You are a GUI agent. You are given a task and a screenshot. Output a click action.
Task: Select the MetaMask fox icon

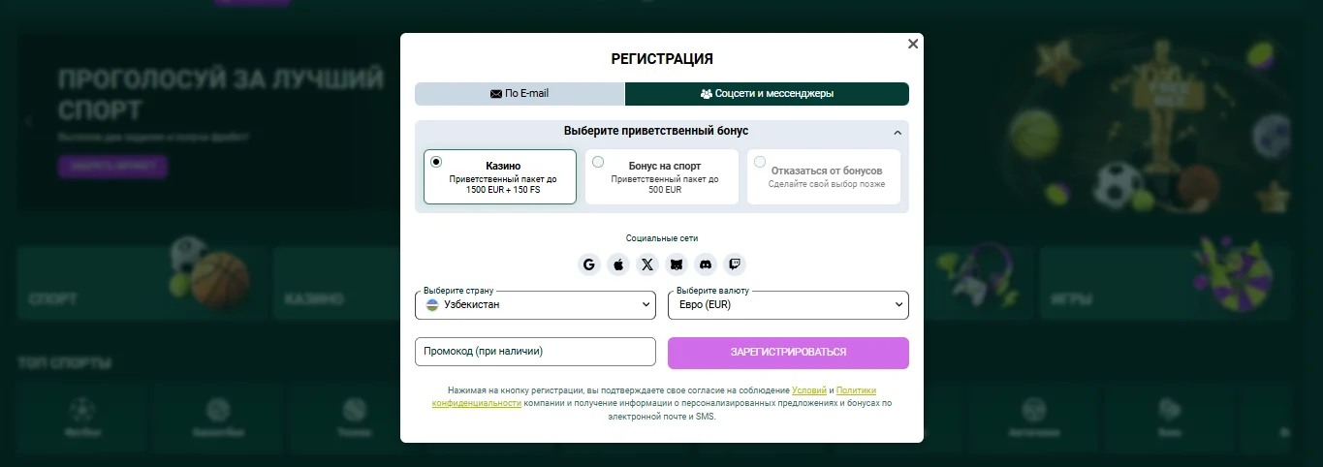677,265
